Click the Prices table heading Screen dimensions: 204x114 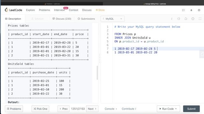pyautogui.click(x=18, y=26)
